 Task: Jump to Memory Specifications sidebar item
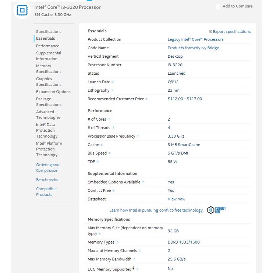pyautogui.click(x=49, y=68)
